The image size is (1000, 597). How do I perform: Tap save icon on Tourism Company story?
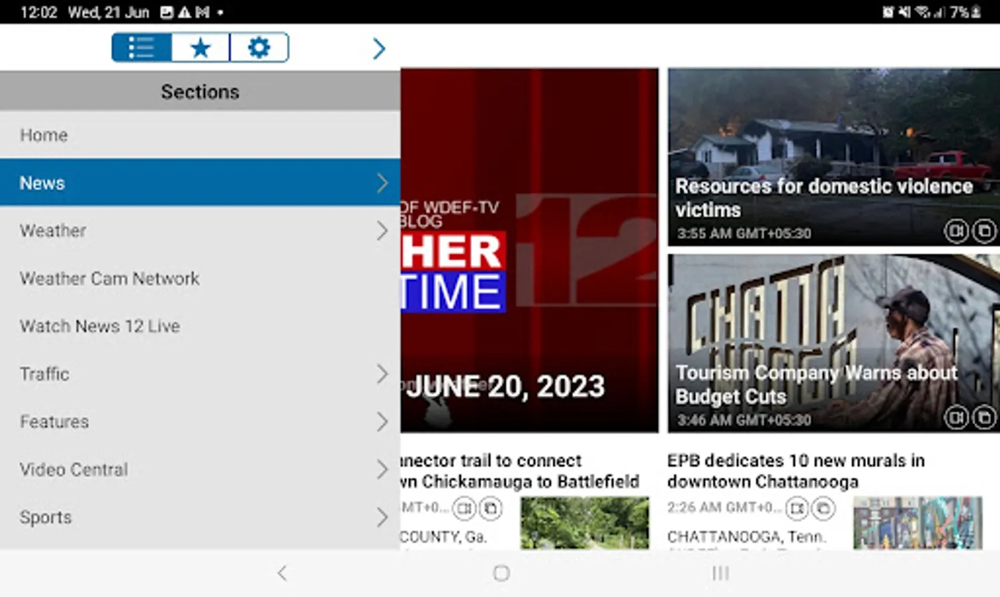pos(984,417)
